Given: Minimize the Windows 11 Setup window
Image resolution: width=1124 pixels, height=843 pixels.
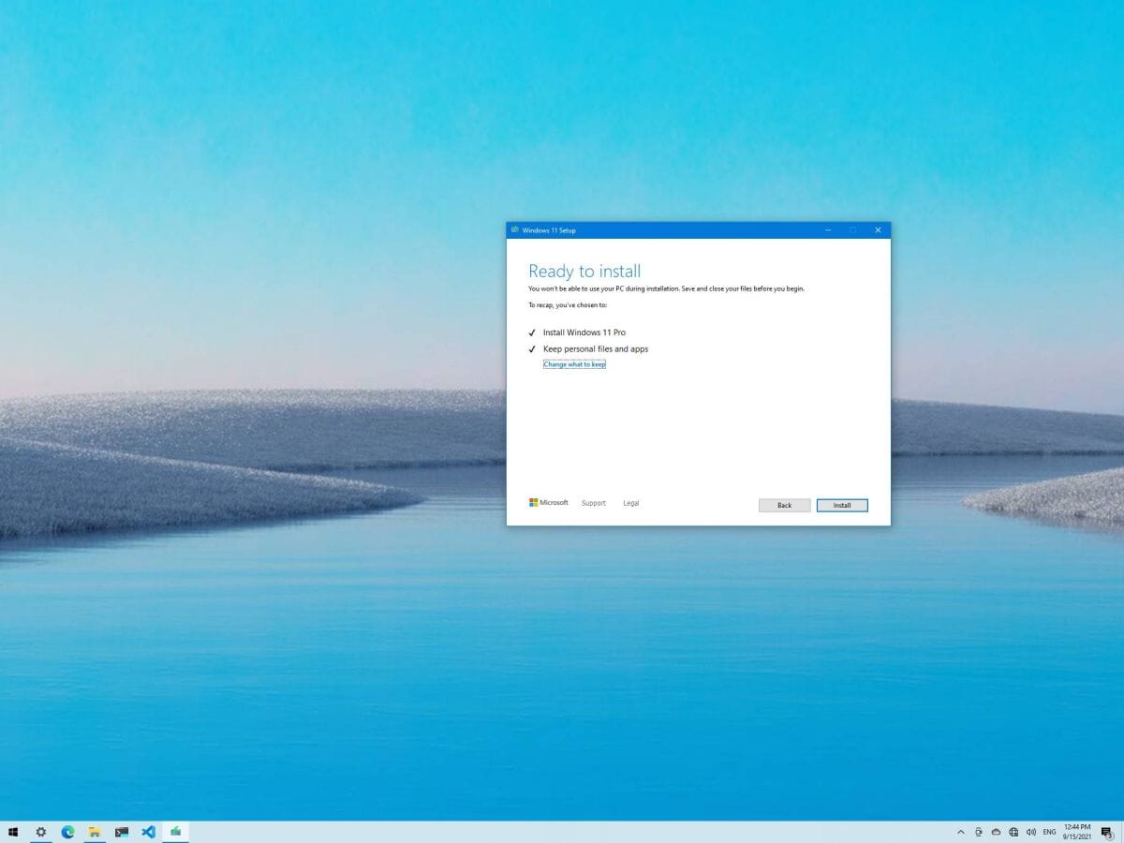Looking at the screenshot, I should click(x=828, y=229).
